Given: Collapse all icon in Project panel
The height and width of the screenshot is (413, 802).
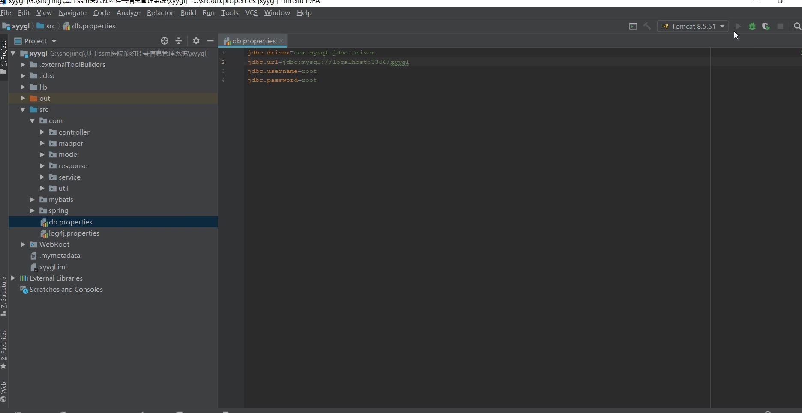Looking at the screenshot, I should point(179,41).
